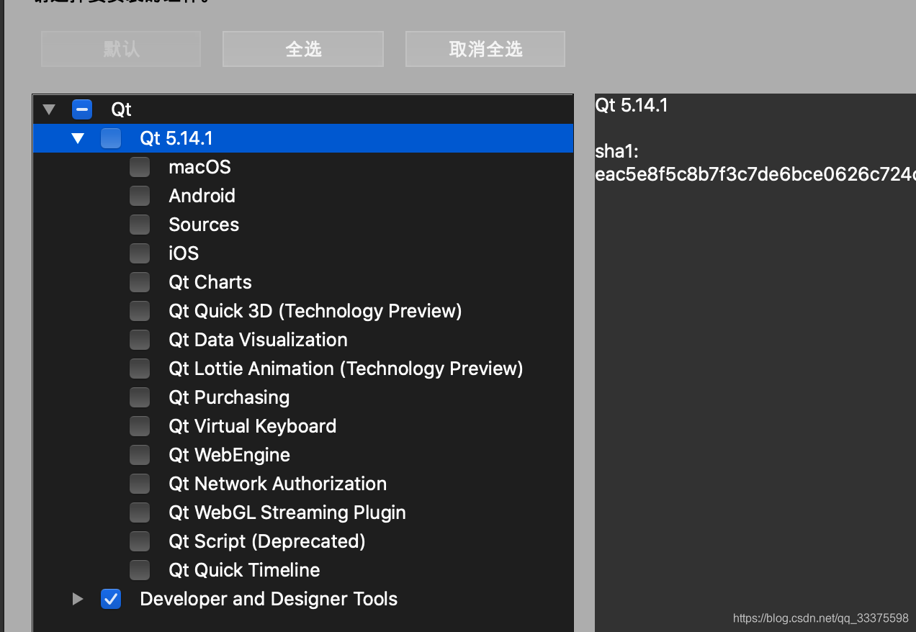This screenshot has width=916, height=632.
Task: Select Qt Script (Deprecated) row text
Action: click(267, 541)
